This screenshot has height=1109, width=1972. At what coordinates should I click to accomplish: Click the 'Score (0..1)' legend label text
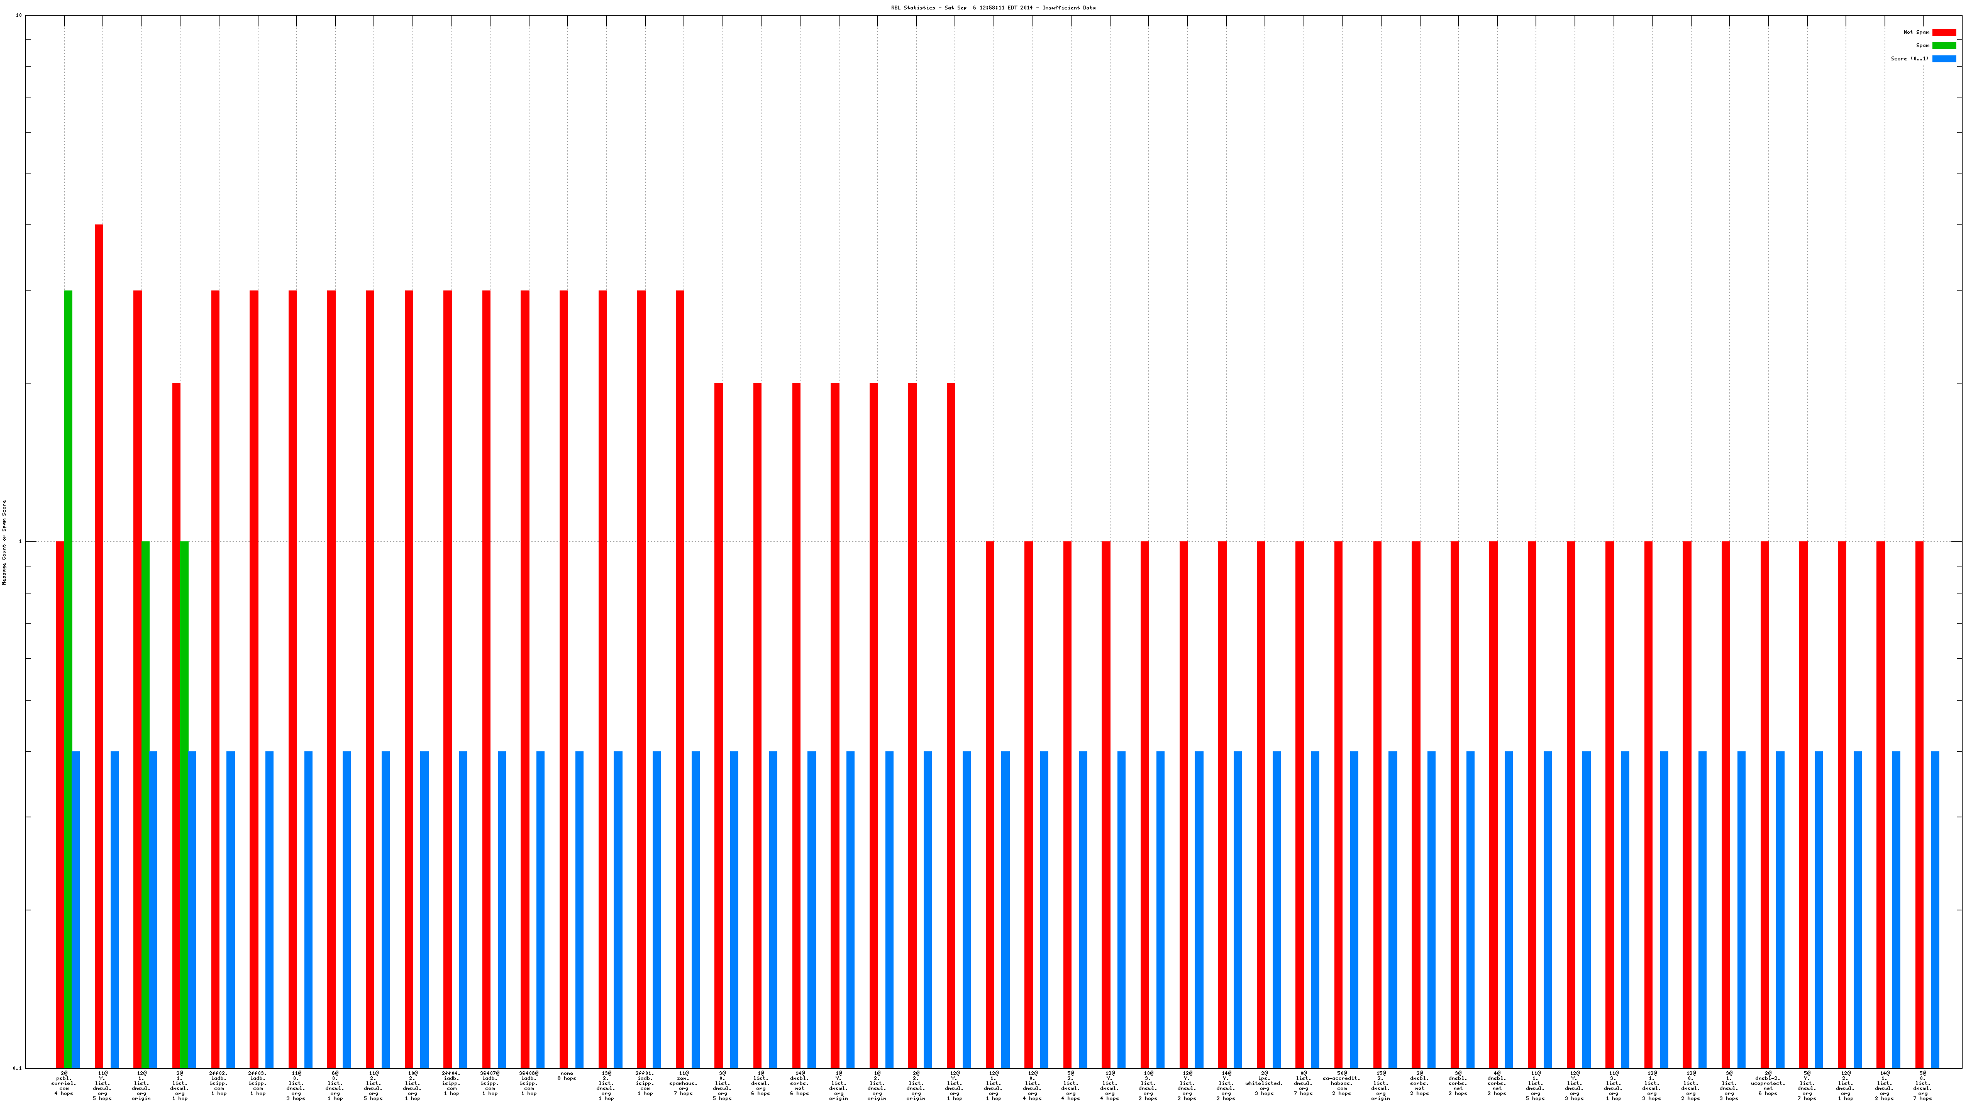click(x=1909, y=58)
